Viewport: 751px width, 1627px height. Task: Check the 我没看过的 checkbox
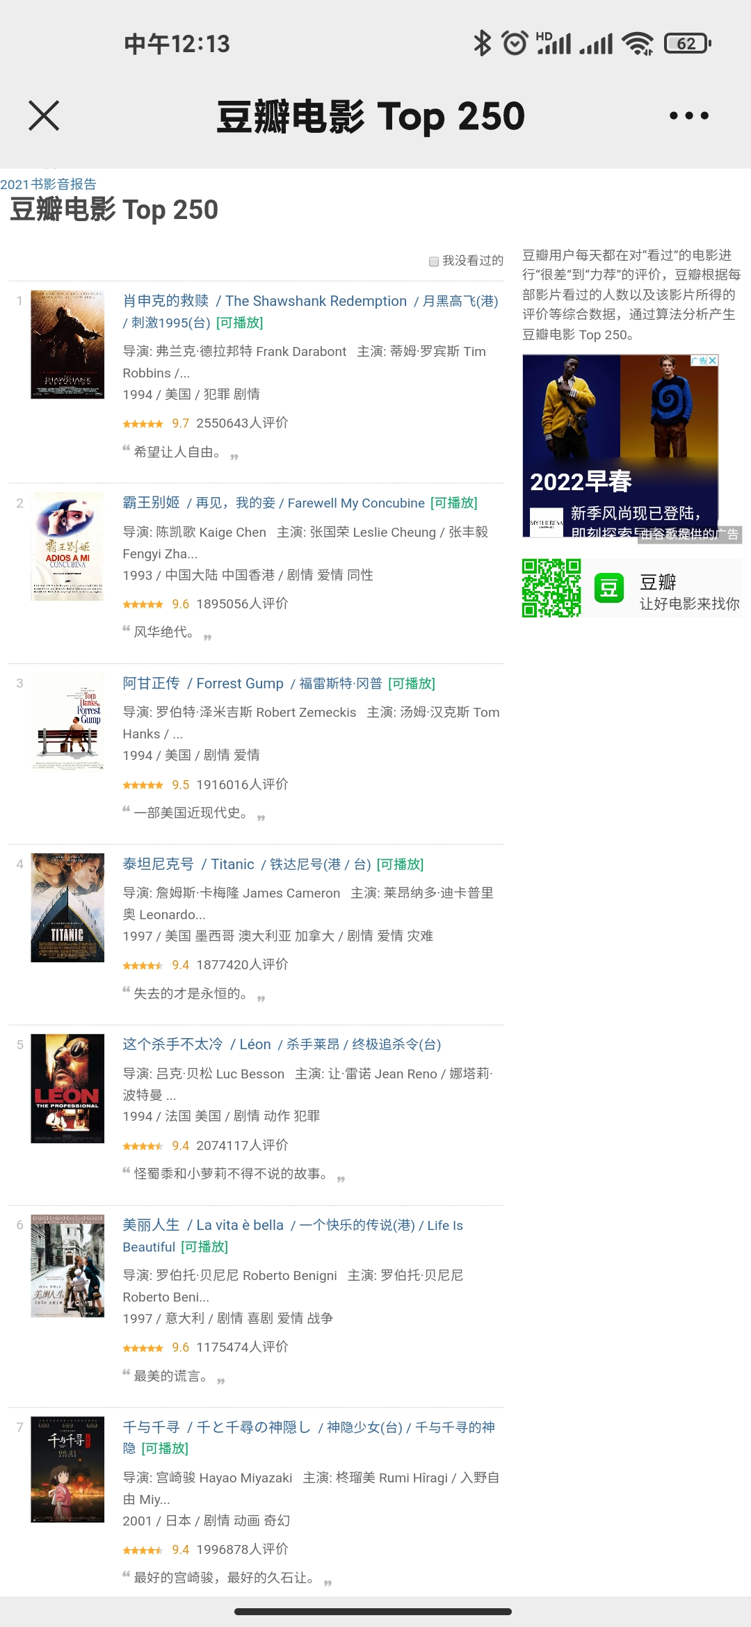tap(434, 261)
